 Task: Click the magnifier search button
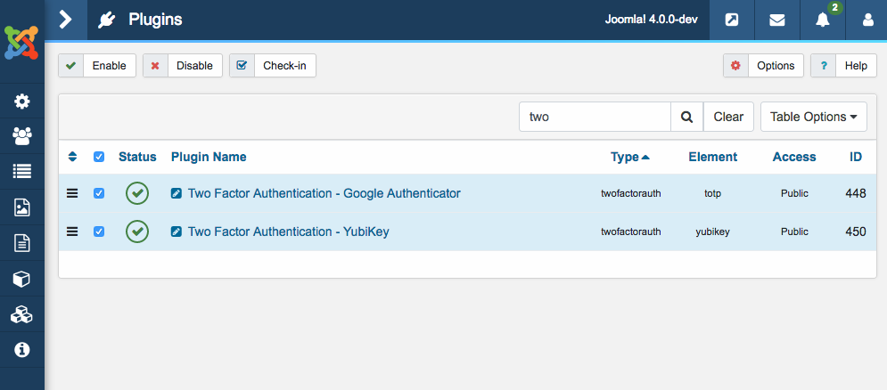click(x=686, y=117)
